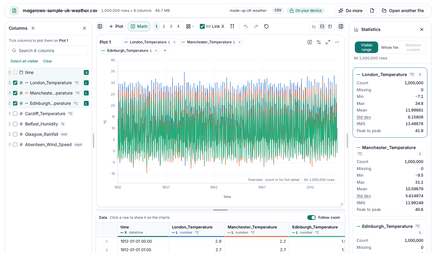Remove Edinburgh_Temperature series from Plot 1

156,51
